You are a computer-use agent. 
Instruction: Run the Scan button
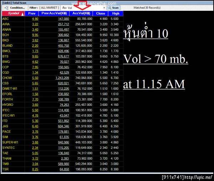[x=113, y=8]
